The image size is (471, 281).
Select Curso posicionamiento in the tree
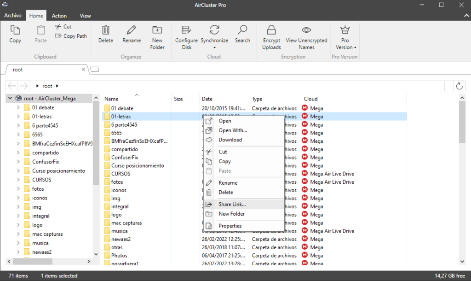click(x=58, y=170)
